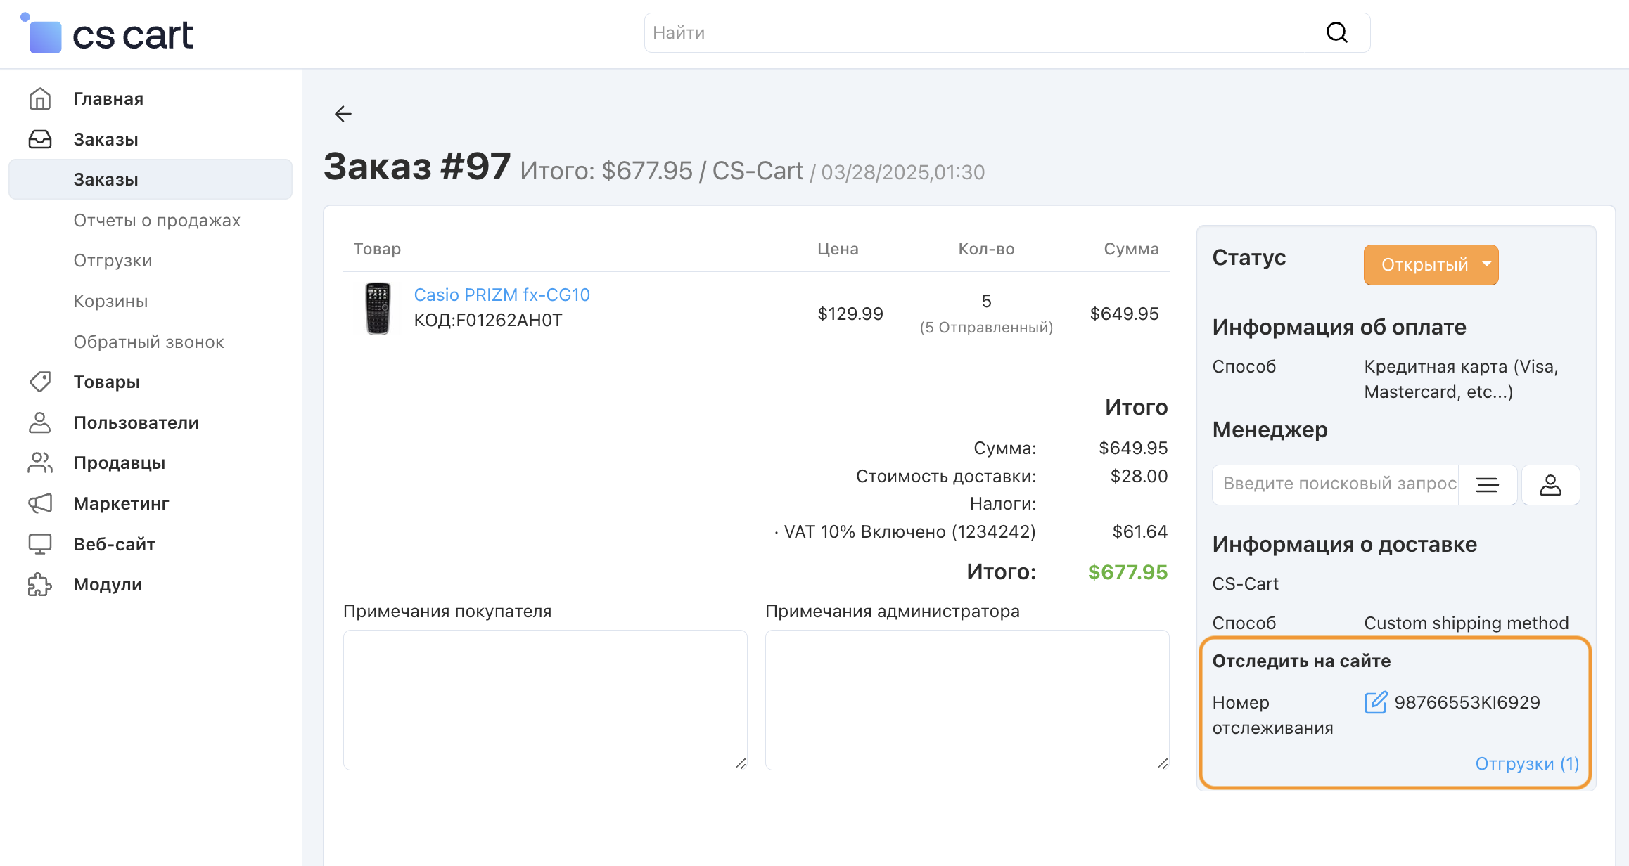
Task: Expand the Заказы menu section
Action: click(106, 139)
